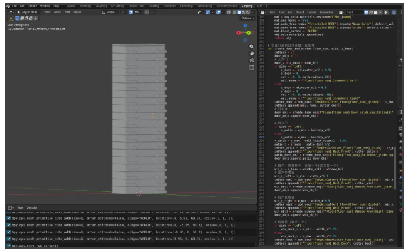This screenshot has height=251, width=408.
Task: Switch to the UV Editing workspace tab
Action: tap(117, 6)
